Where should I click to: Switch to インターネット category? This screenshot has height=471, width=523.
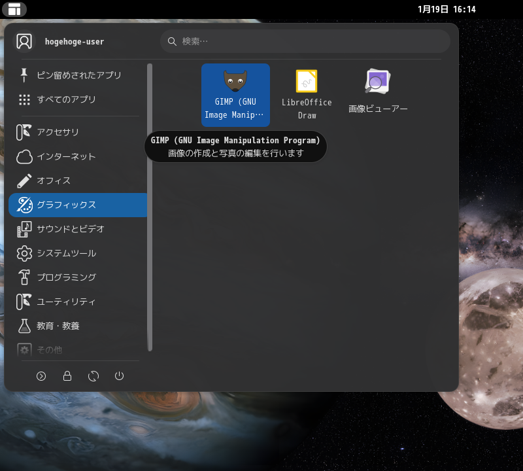[66, 156]
